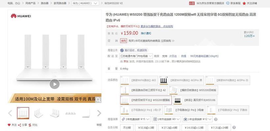Select the side-view router thumbnail
The height and width of the screenshot is (131, 270).
(86, 113)
